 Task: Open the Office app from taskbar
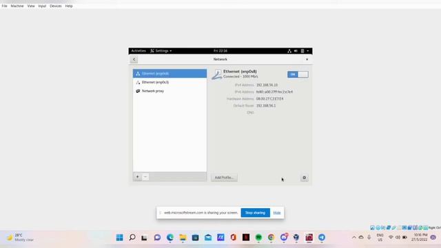tap(233, 238)
